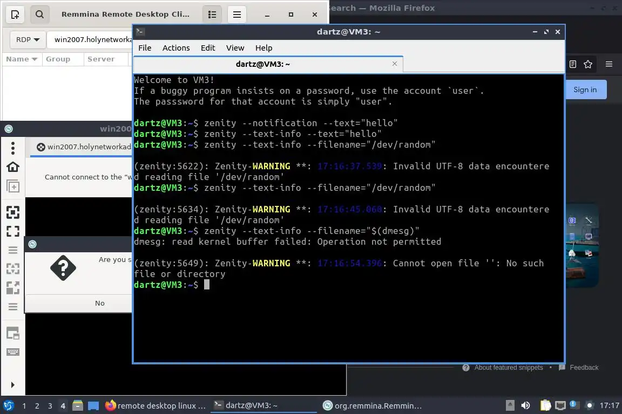Click Remmina's new connection profile icon
Image resolution: width=622 pixels, height=414 pixels.
click(15, 15)
